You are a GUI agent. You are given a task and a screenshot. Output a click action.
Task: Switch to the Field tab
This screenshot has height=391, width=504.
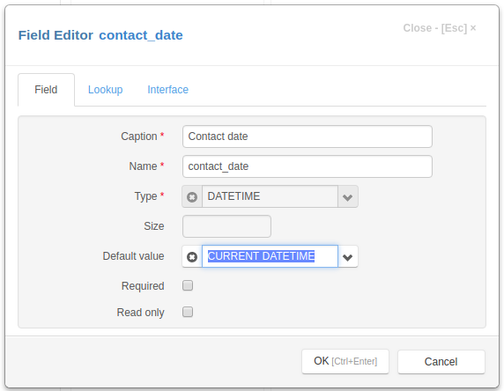(x=46, y=90)
